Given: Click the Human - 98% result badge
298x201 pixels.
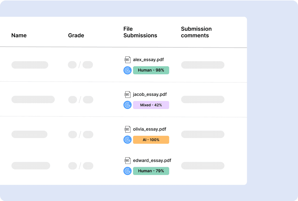Looking at the screenshot, I should coord(151,70).
